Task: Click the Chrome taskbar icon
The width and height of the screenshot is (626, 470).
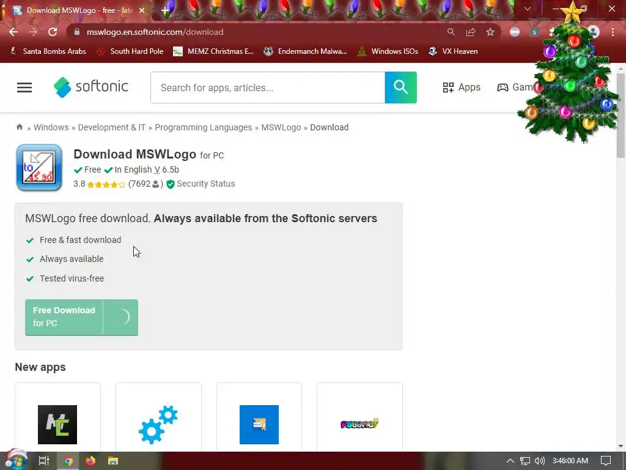Action: click(x=68, y=461)
